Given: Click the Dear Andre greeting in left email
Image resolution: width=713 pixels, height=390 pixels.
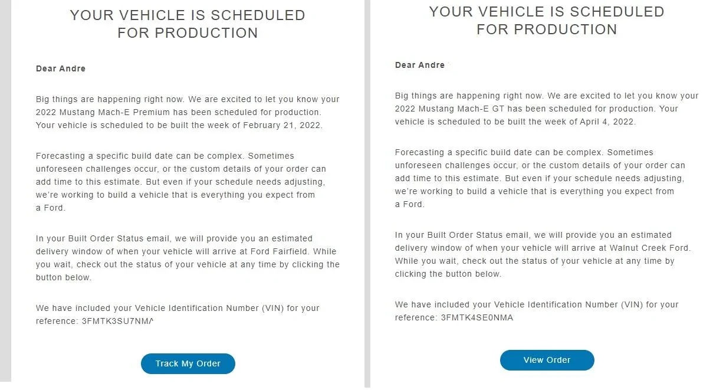Looking at the screenshot, I should tap(61, 68).
